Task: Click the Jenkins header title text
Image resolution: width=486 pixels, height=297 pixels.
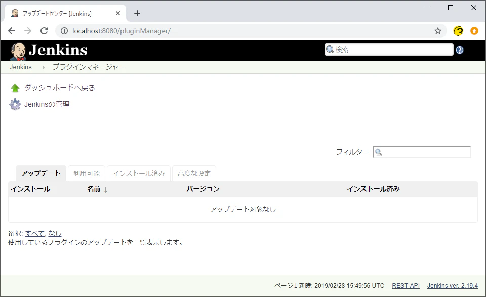Action: pyautogui.click(x=58, y=50)
